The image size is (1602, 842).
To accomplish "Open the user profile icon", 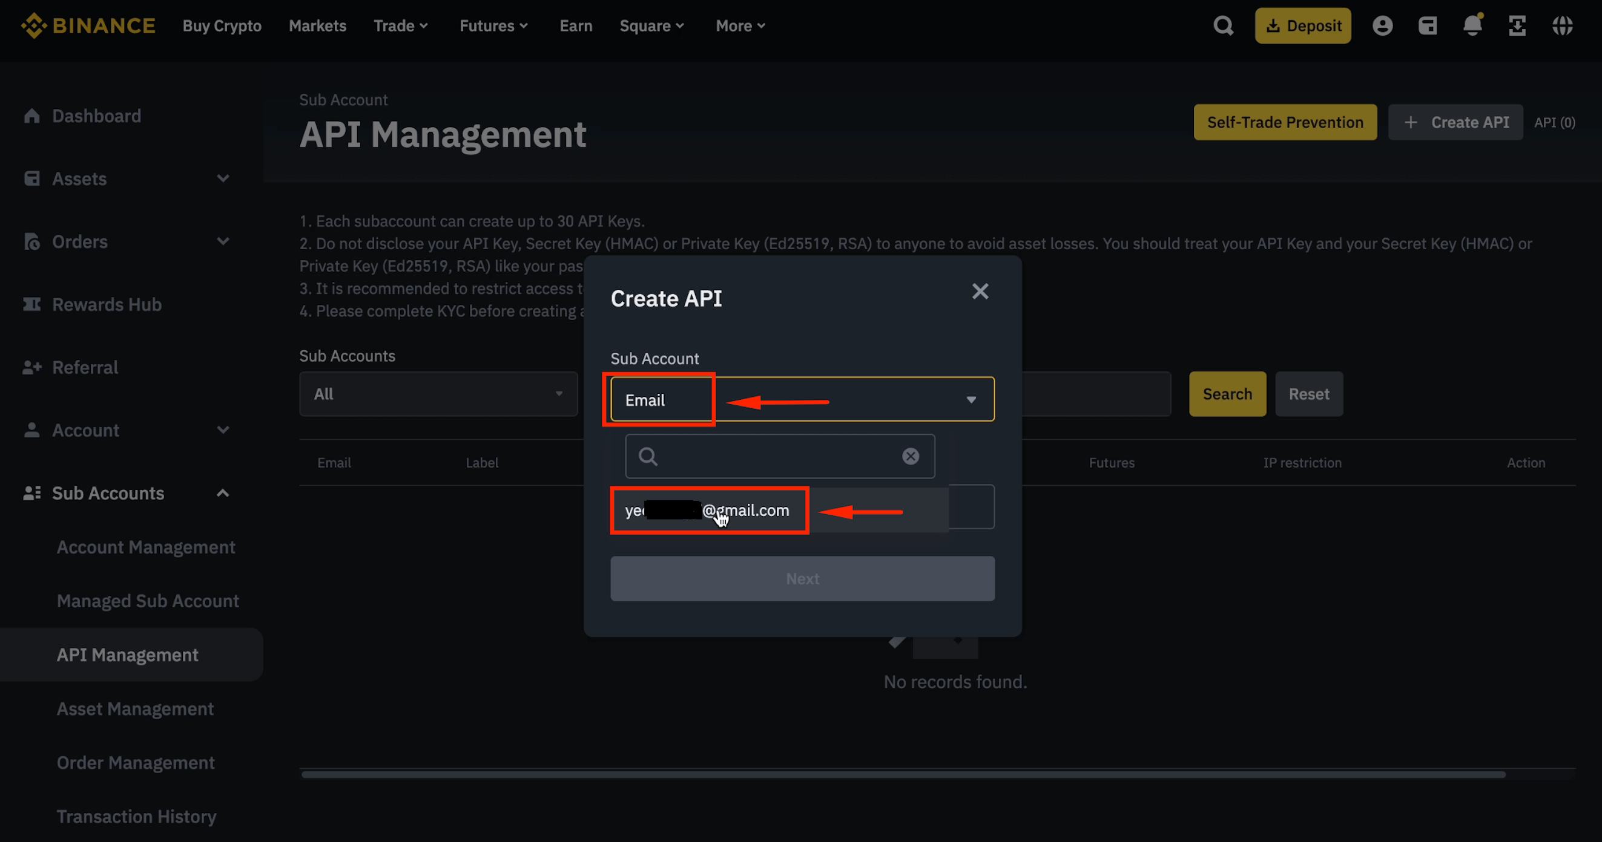I will pos(1382,25).
